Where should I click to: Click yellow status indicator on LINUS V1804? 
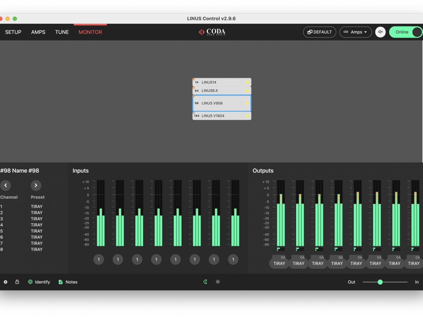point(247,116)
